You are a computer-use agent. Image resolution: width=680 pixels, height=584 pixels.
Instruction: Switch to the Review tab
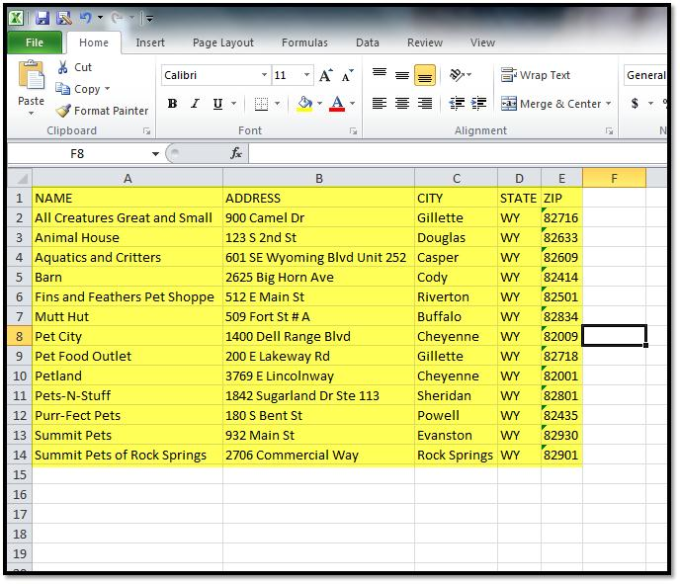[x=425, y=42]
